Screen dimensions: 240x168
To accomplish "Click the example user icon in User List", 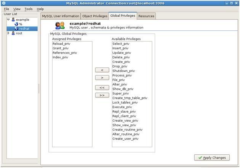I will click(x=13, y=20).
